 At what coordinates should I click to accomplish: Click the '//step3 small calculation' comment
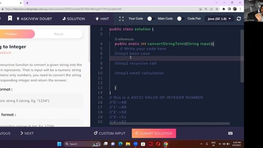coord(139,73)
